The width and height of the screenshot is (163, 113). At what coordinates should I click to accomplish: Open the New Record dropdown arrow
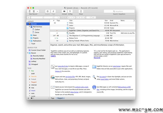click(37, 11)
